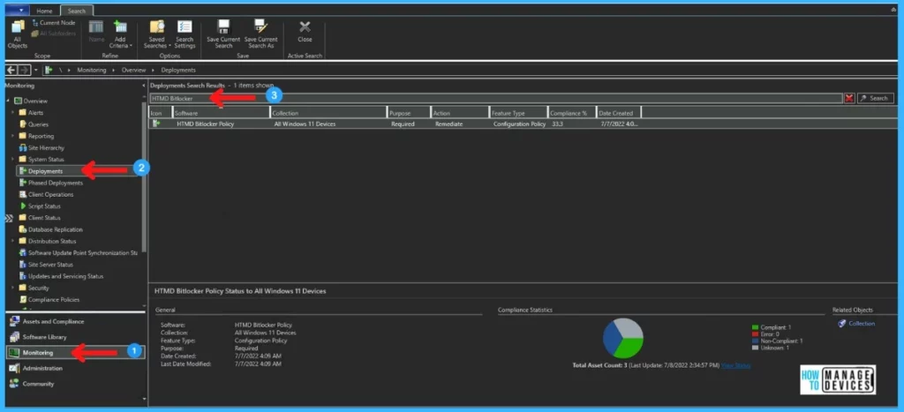This screenshot has height=412, width=904.
Task: Switch to Software Library workspace
Action: point(38,337)
